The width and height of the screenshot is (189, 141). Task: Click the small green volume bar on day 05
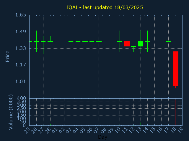tap(85, 124)
